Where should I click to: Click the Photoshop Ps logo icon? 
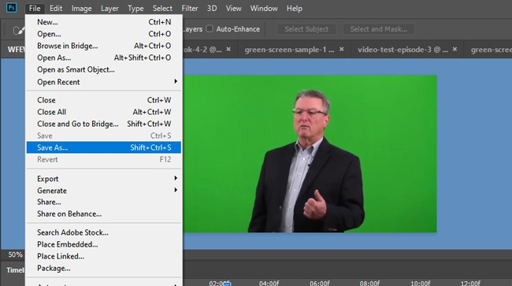coord(12,7)
